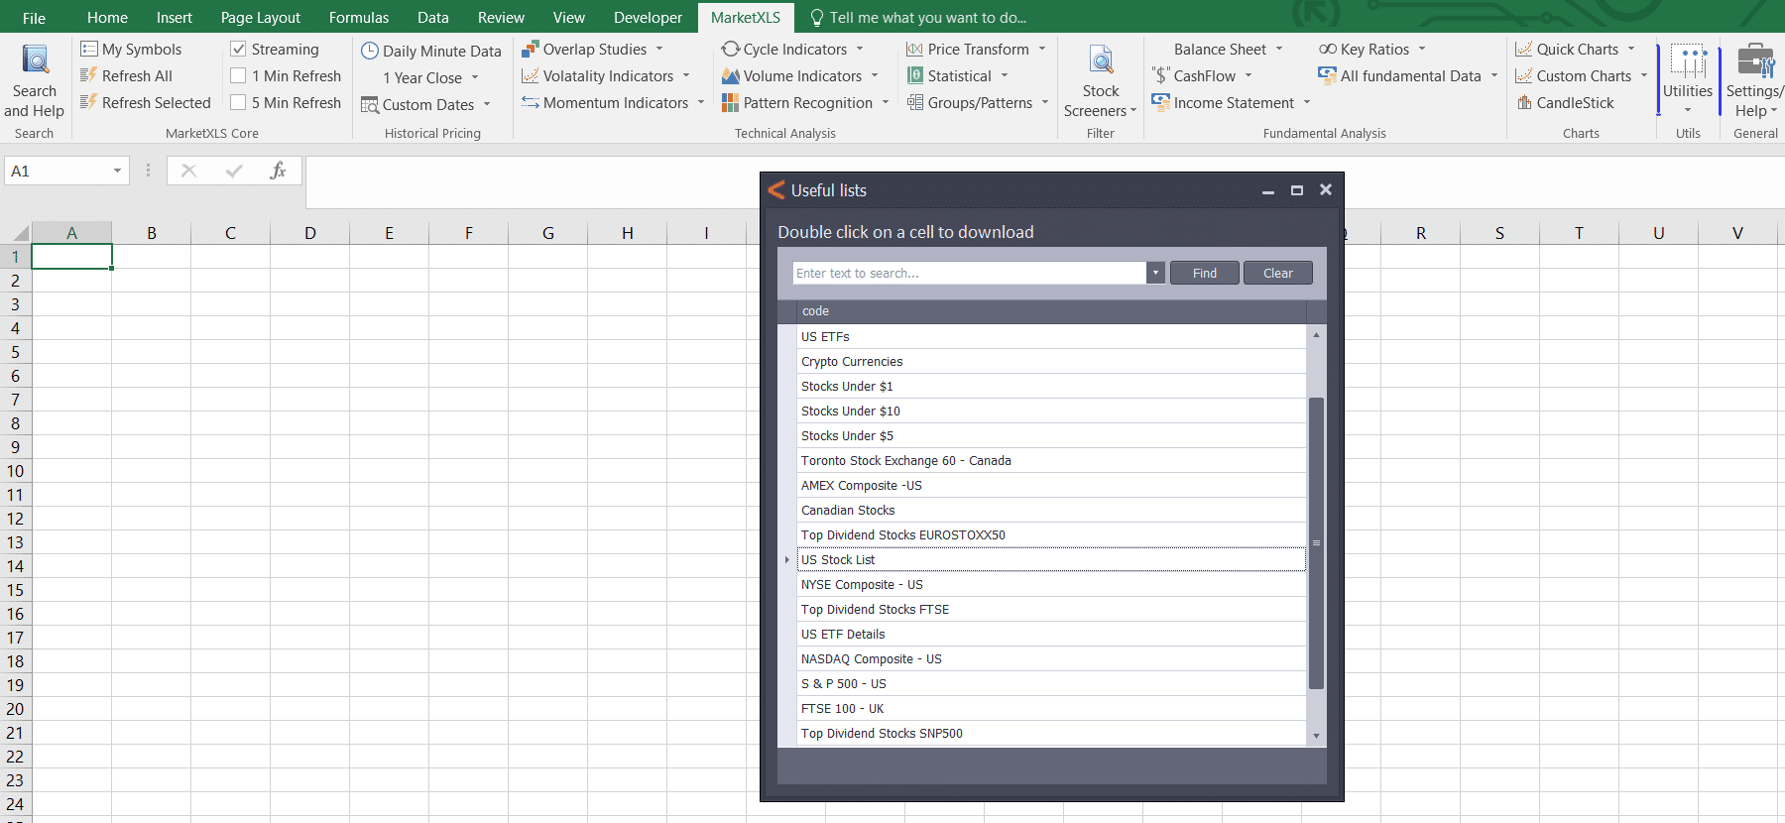Expand Cycle Indicators dropdown arrow
Screen dimensions: 1785x823
pos(860,49)
